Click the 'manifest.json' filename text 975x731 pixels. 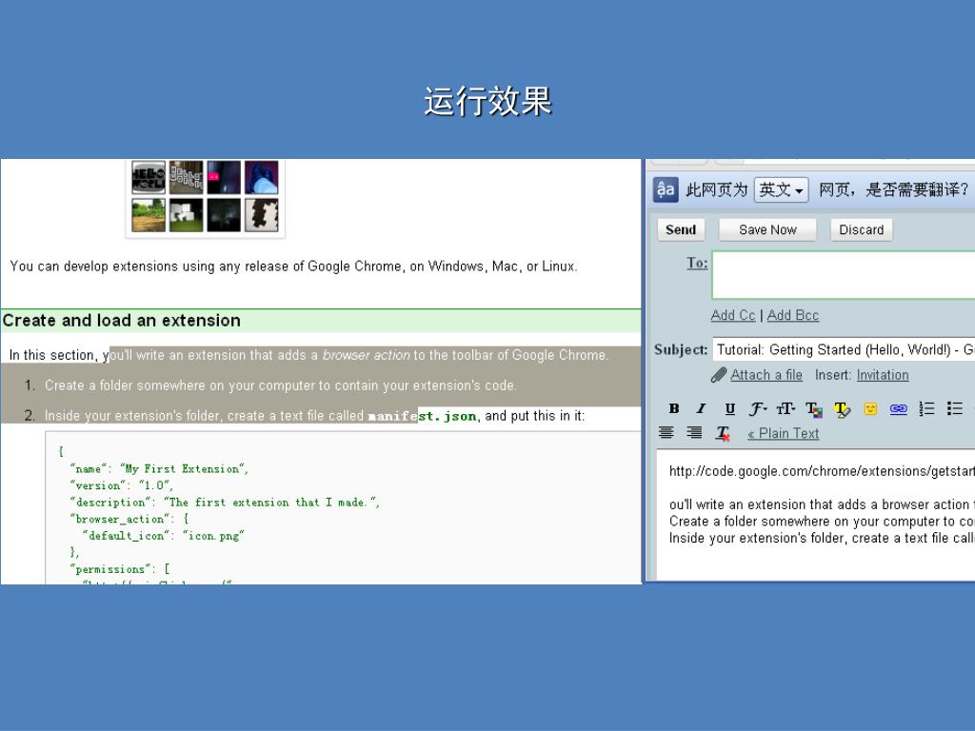422,416
